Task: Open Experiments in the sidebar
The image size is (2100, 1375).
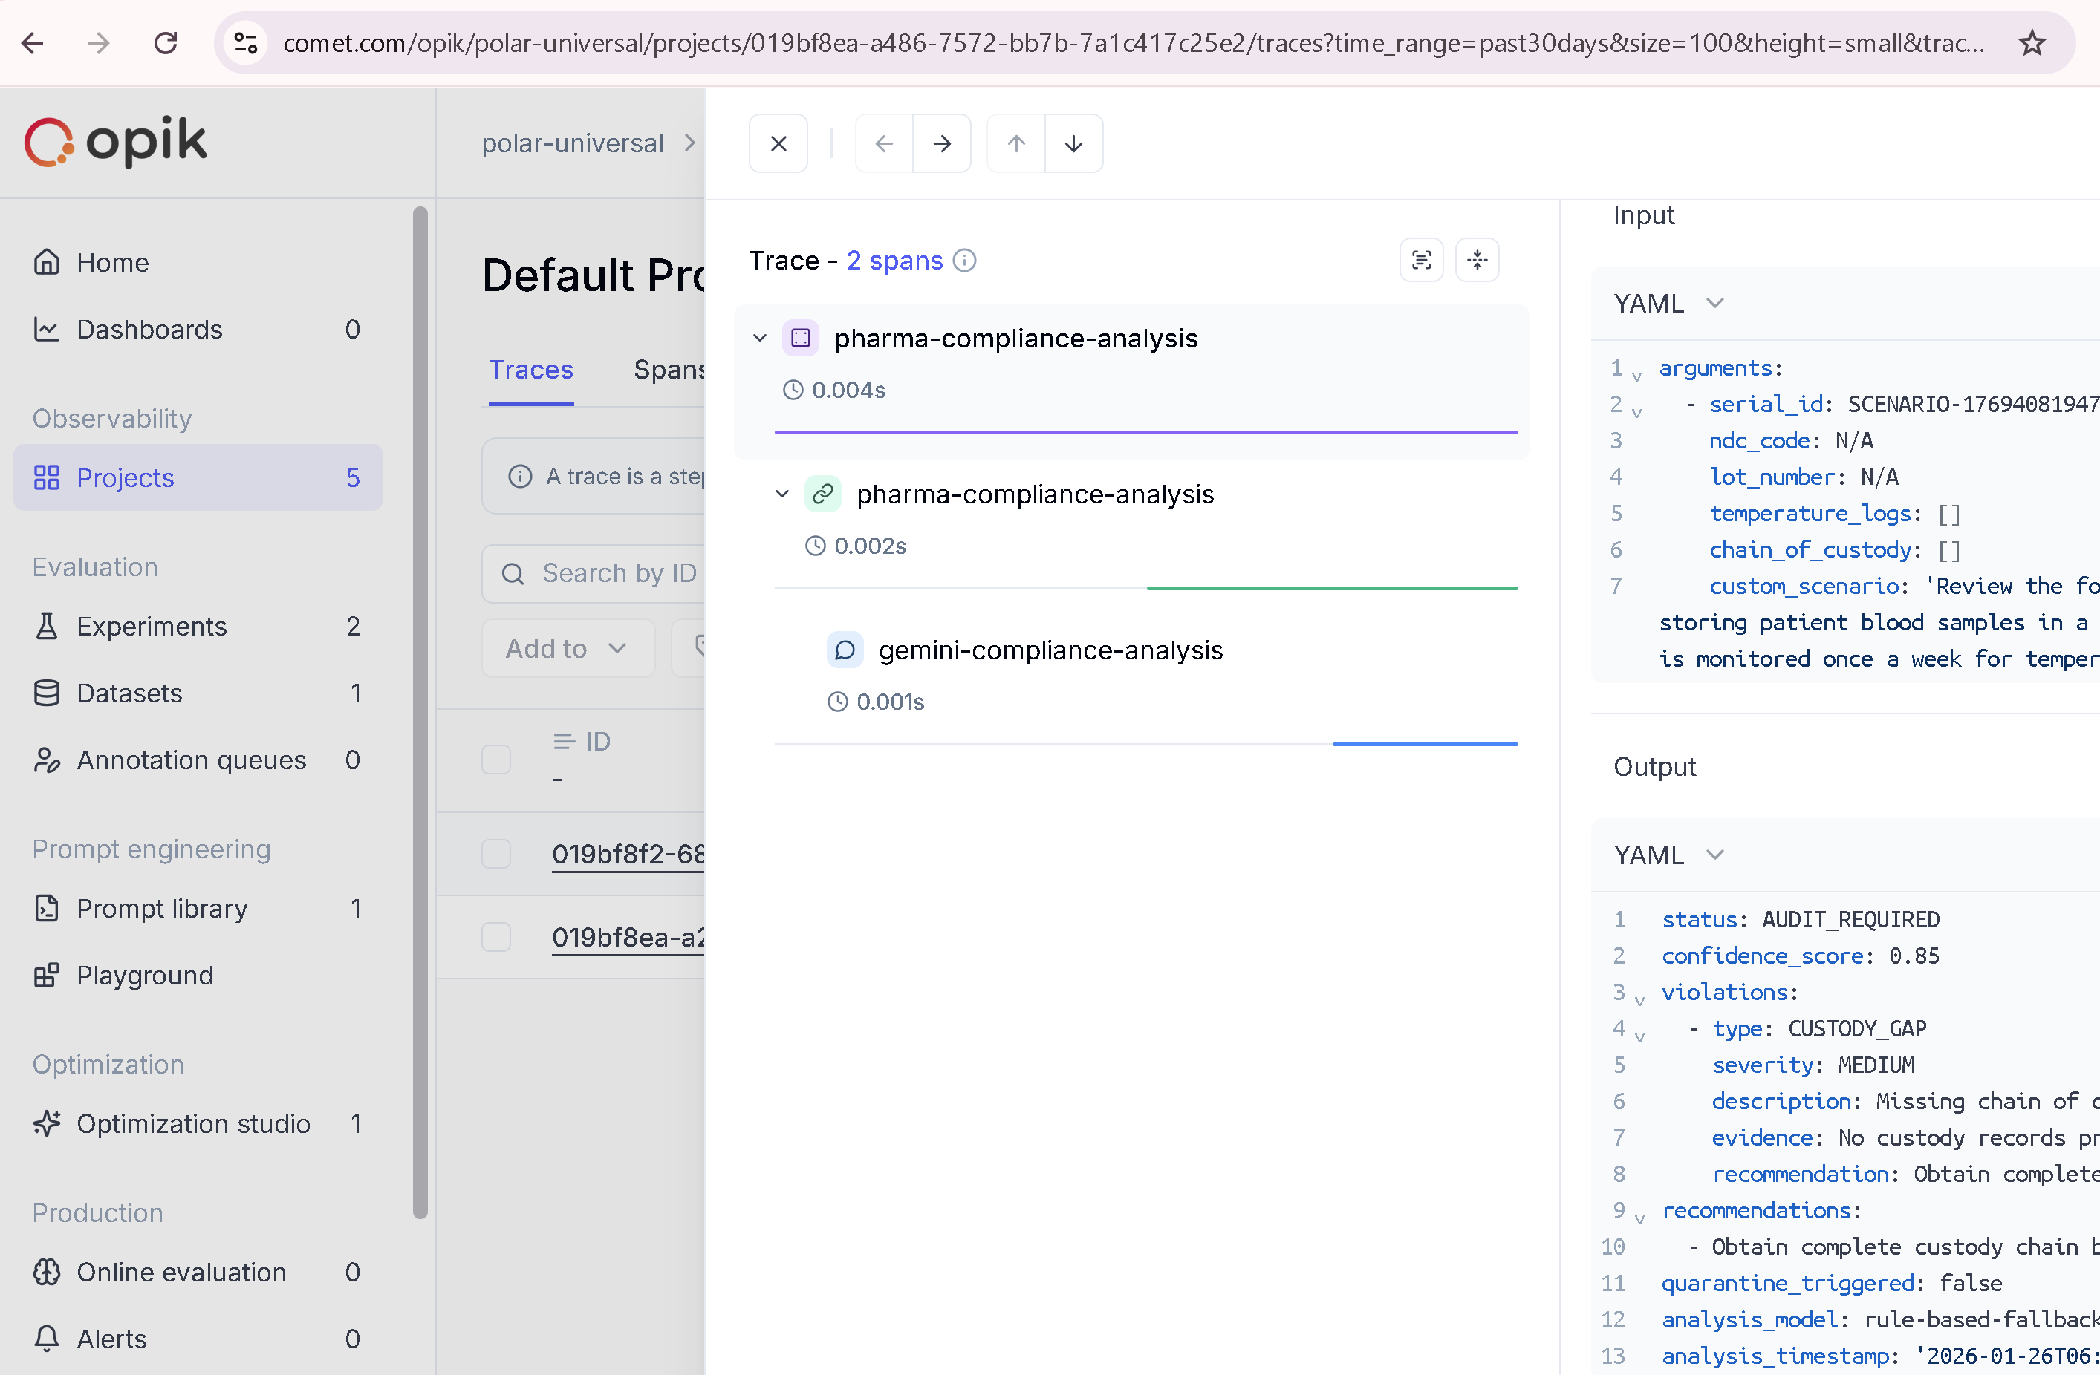Action: 151,626
